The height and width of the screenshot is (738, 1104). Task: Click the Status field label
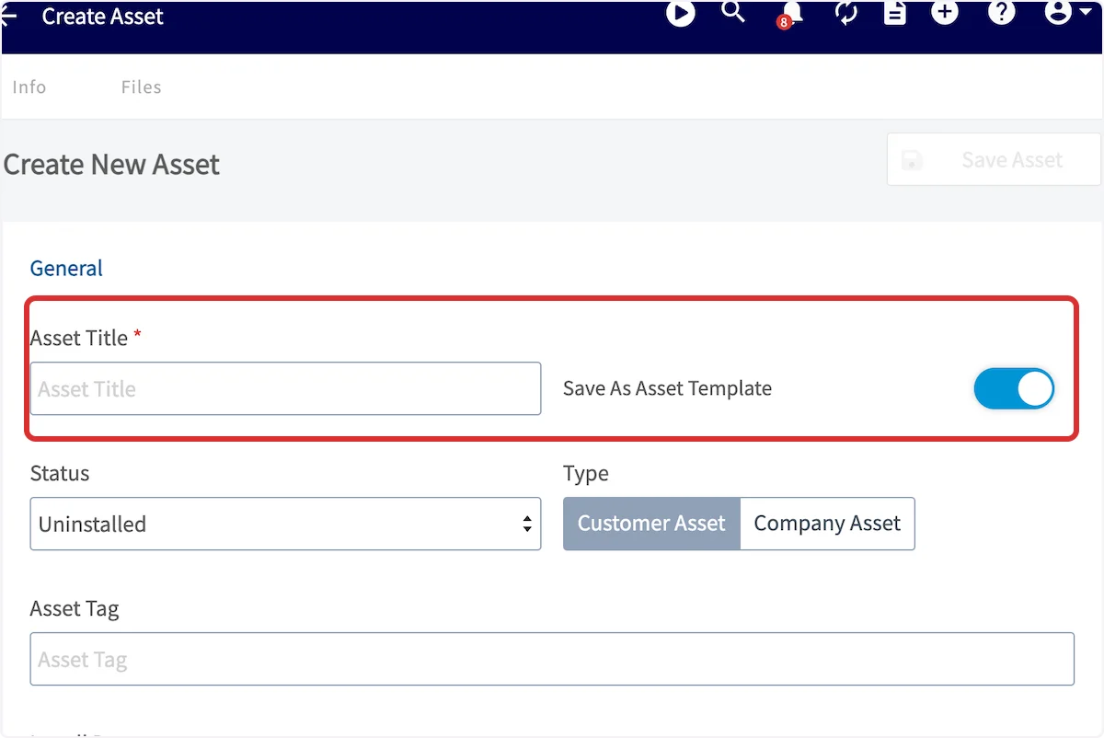tap(60, 473)
